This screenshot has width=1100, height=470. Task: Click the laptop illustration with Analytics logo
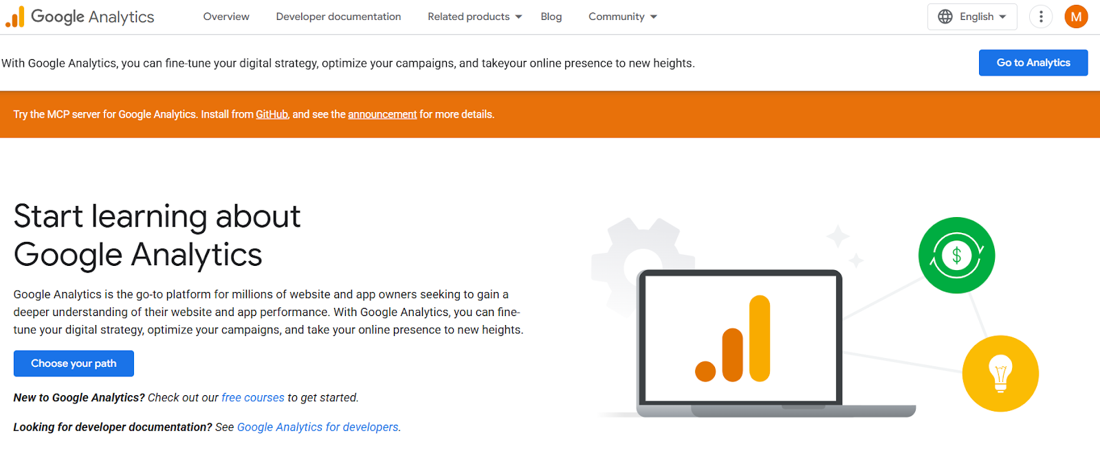739,340
